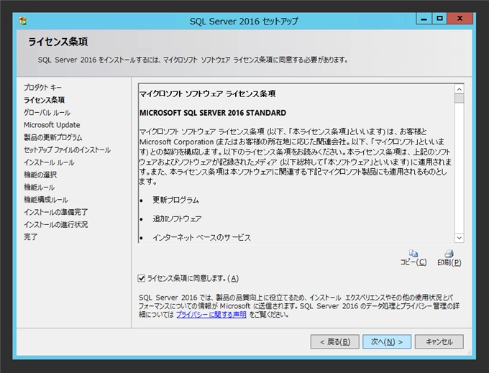
Task: Click the license text scroll down arrow
Action: click(459, 238)
